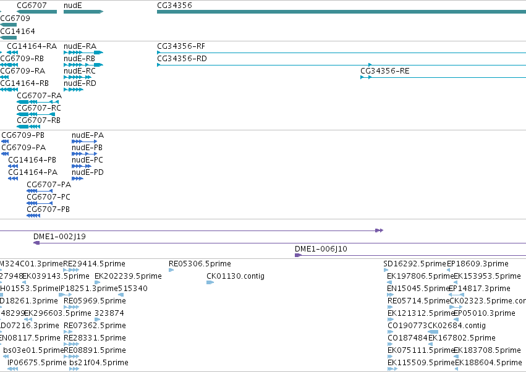Viewport: 526px width, 372px height.
Task: Click protein CG6707-PA label
Action: coord(49,185)
